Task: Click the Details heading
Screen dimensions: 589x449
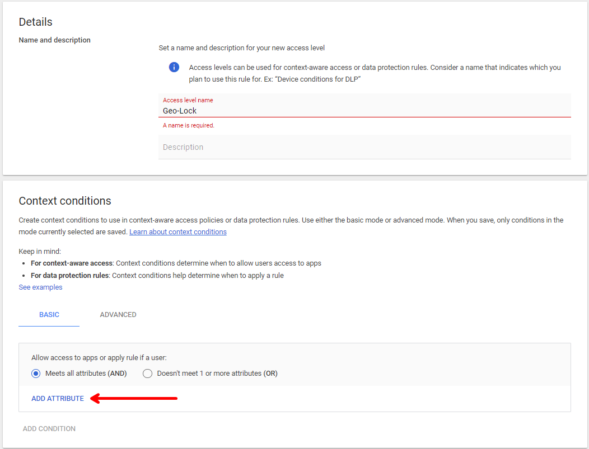Action: pyautogui.click(x=36, y=22)
